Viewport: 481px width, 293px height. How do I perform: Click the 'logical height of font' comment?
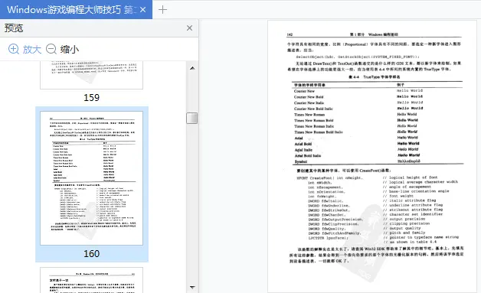coord(410,177)
